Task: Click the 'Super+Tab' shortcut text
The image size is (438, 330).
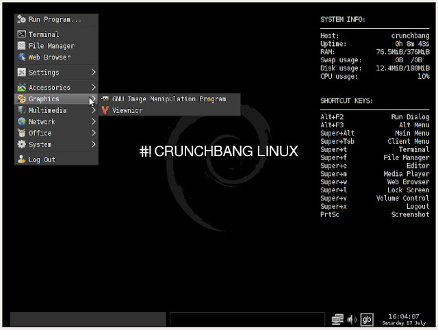Action: [x=337, y=141]
